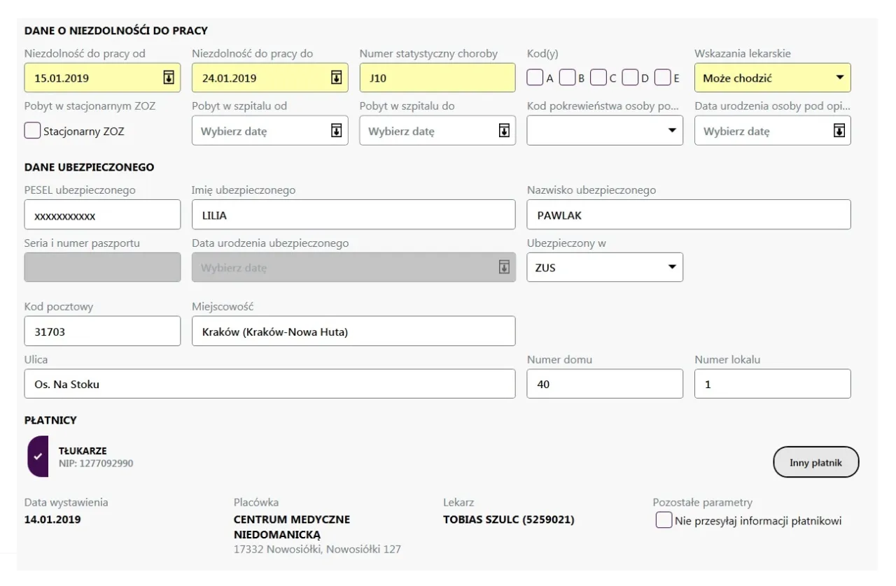Image resolution: width=896 pixels, height=586 pixels.
Task: Focus the Nazwisko ubezpieczonego field with PAWLAK
Action: pos(688,215)
